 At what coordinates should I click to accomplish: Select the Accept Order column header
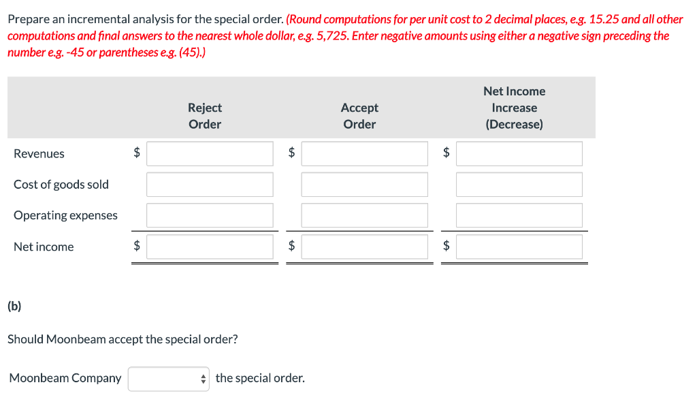[x=359, y=116]
